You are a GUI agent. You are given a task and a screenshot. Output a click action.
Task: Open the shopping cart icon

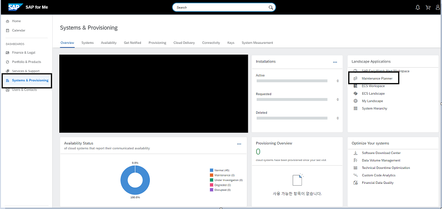428,7
